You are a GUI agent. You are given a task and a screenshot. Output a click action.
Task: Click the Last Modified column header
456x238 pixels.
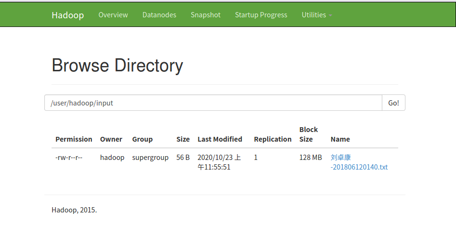(x=220, y=139)
